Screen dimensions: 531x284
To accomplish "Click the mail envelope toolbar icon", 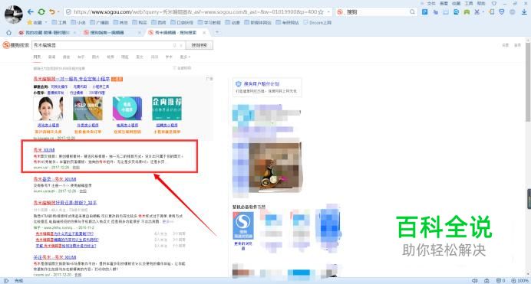I will [x=446, y=11].
